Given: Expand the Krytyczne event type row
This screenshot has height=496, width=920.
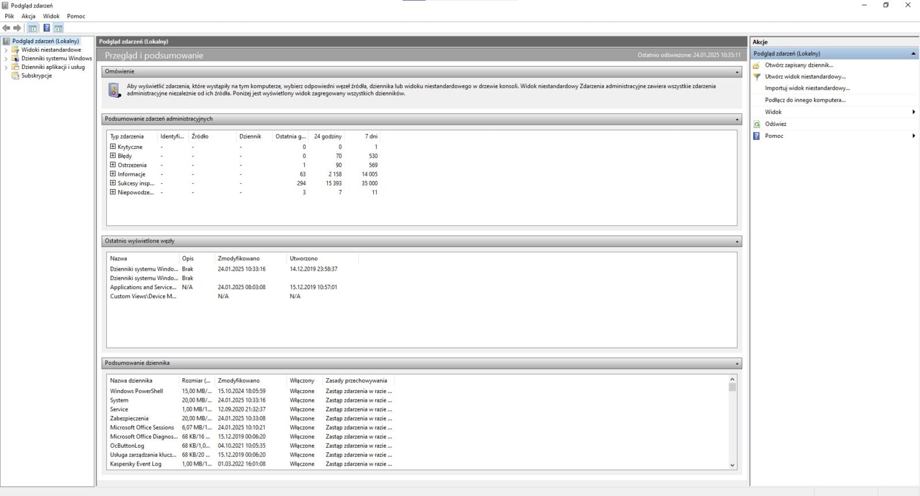Looking at the screenshot, I should [113, 147].
